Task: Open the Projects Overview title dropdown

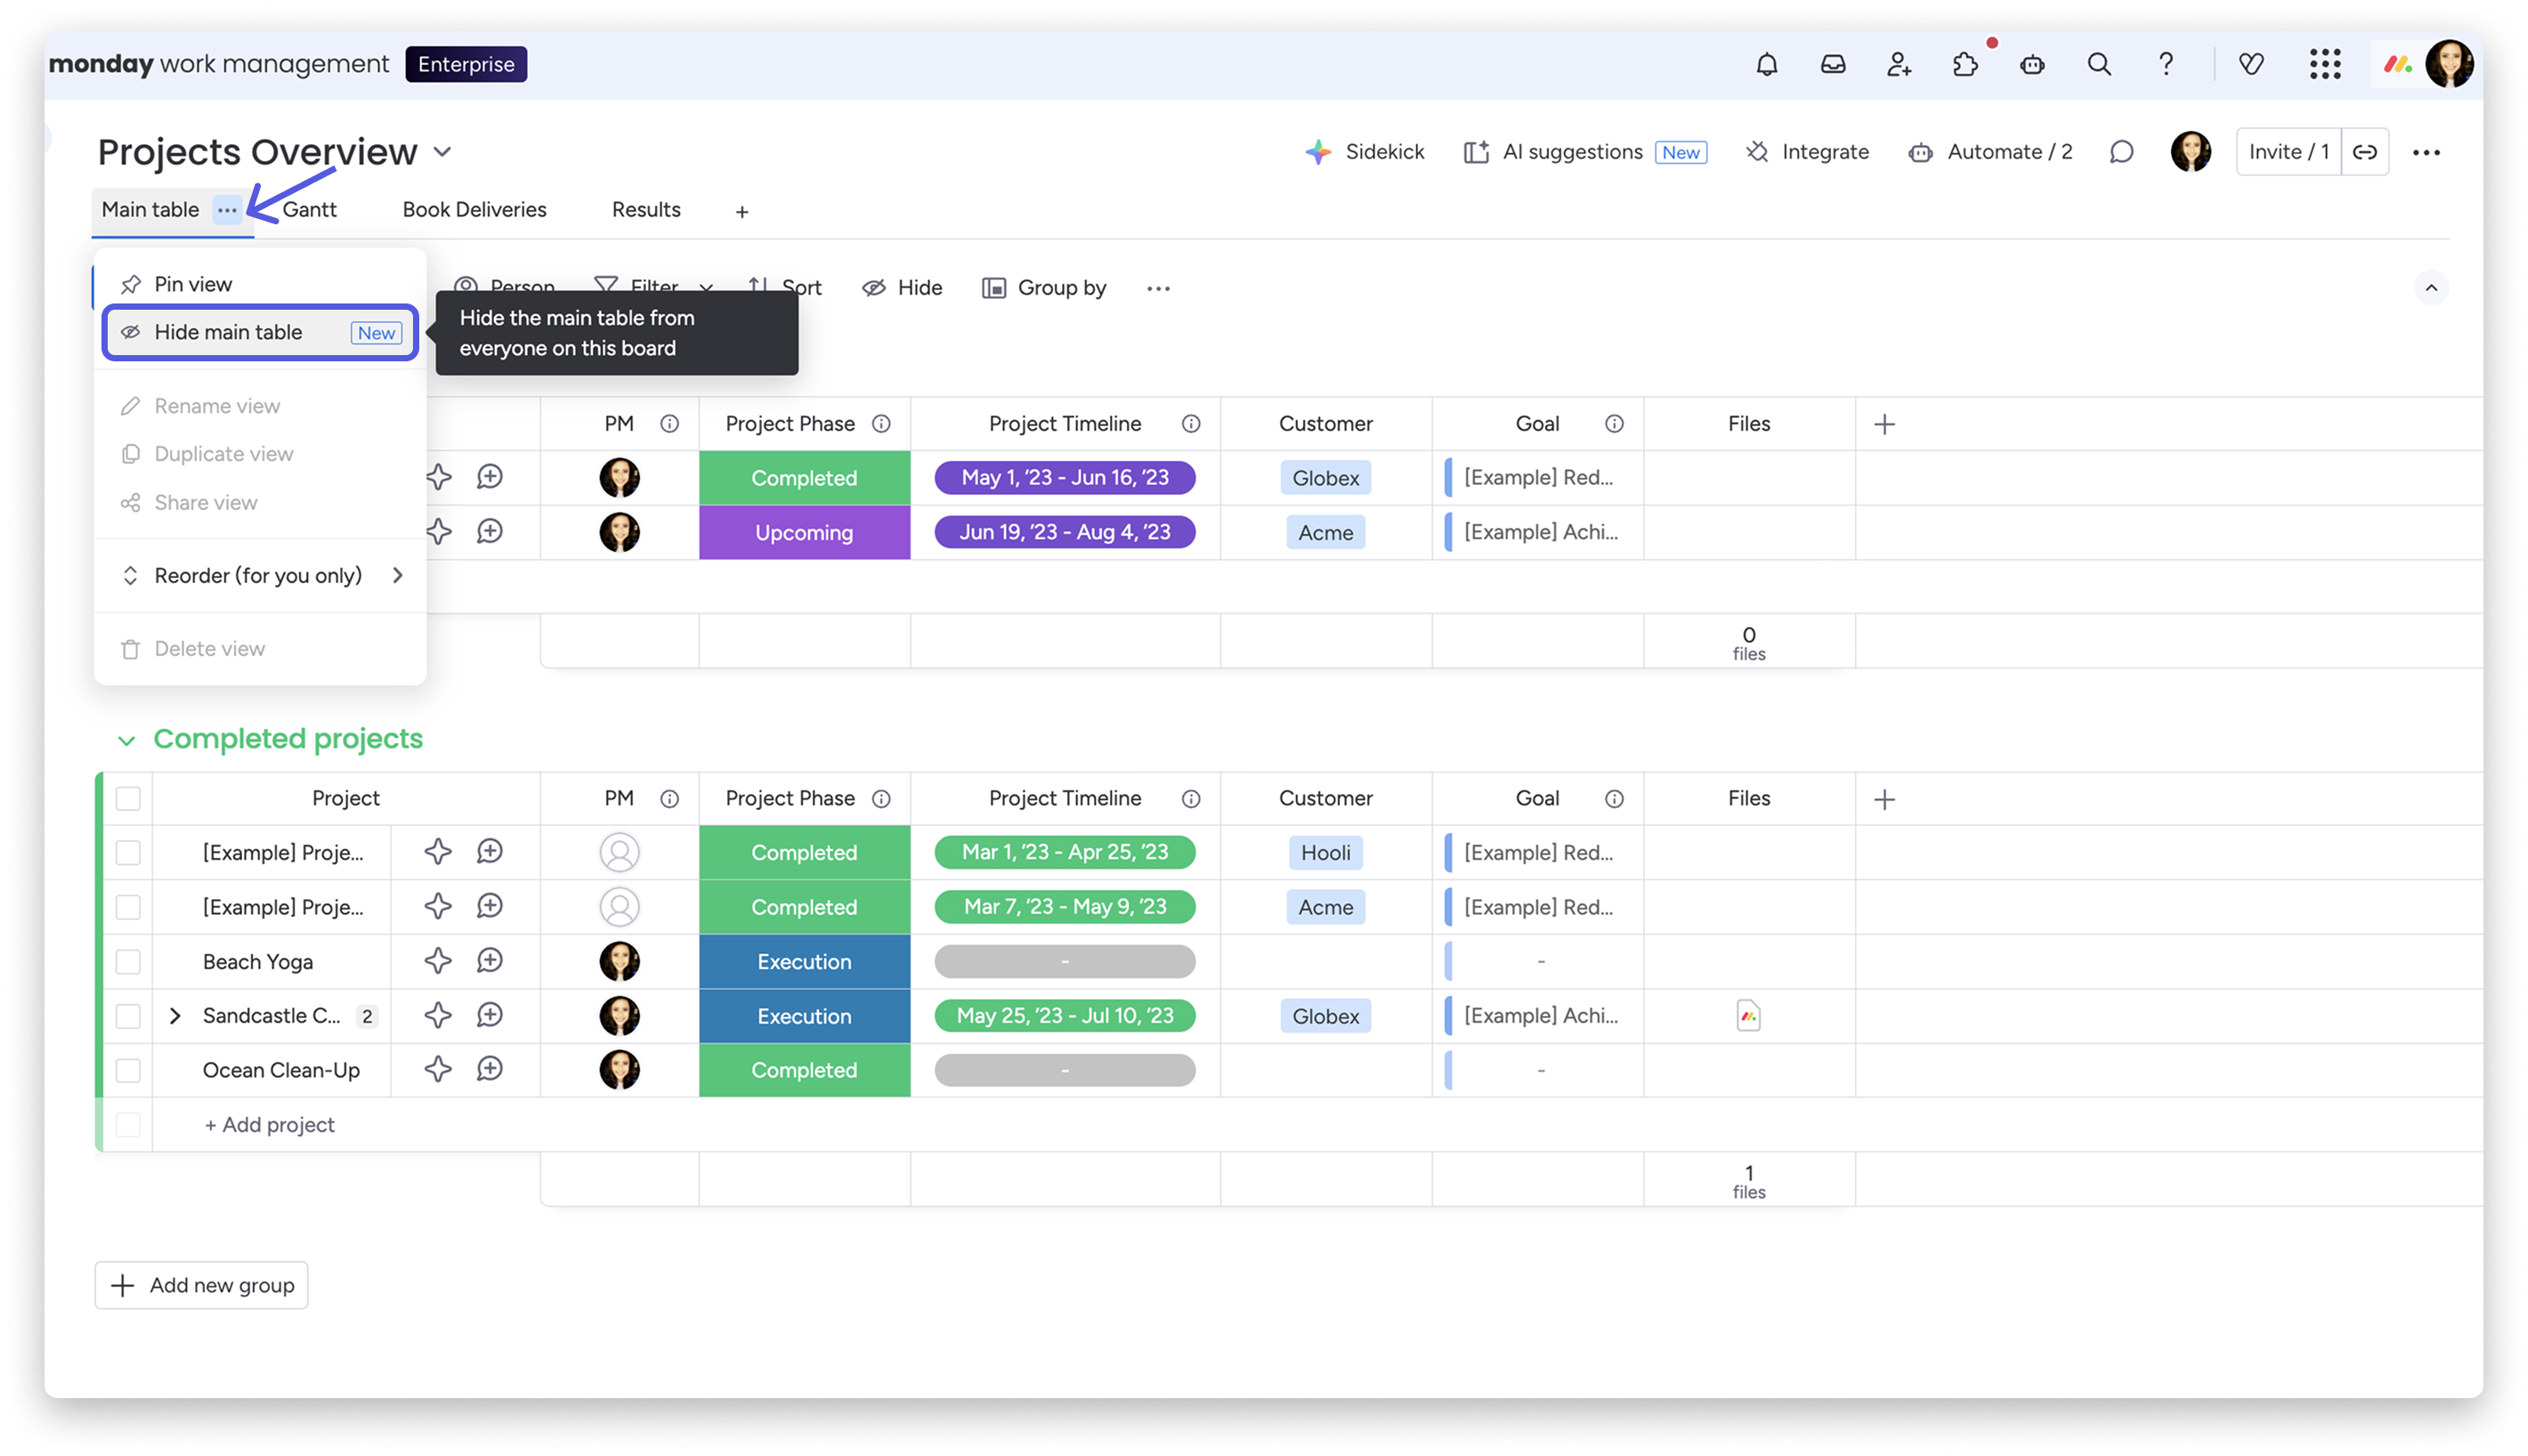Action: 442,152
